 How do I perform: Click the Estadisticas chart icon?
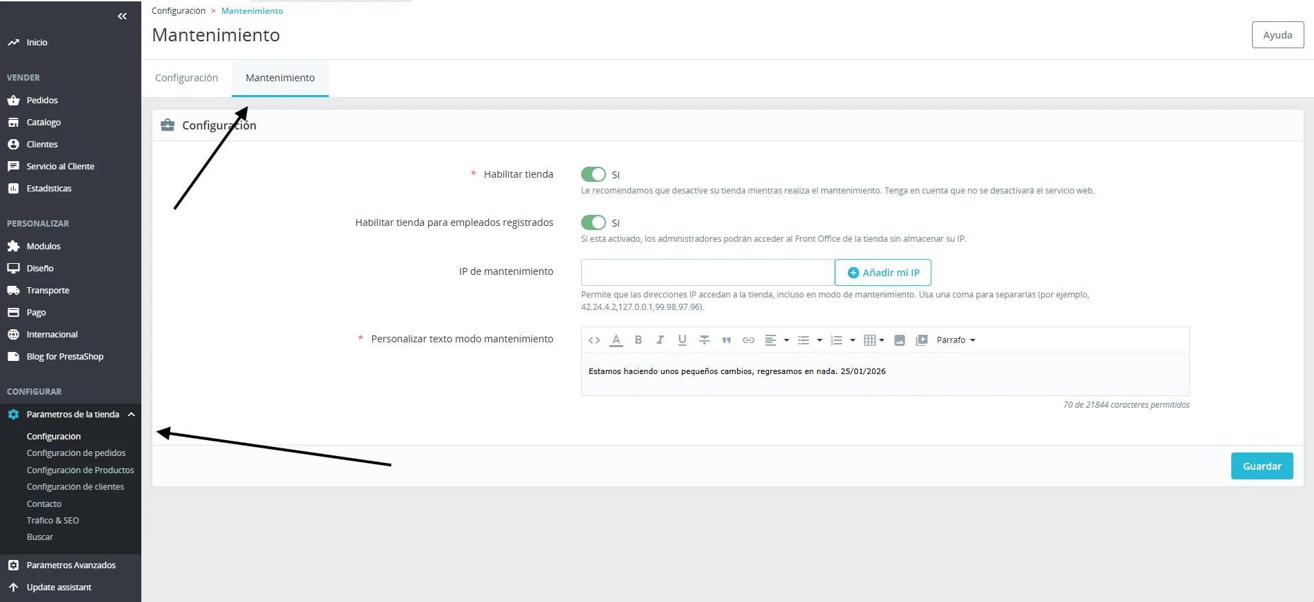(13, 189)
